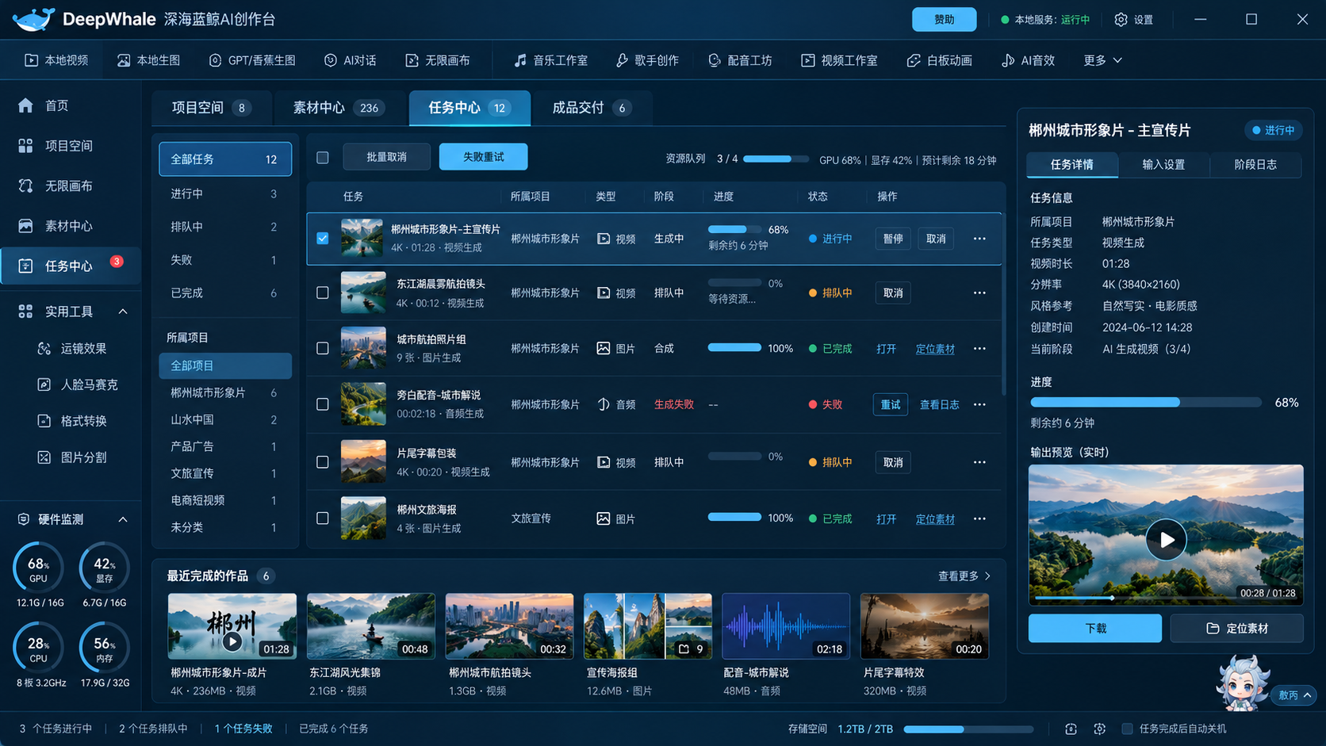Filter tasks by 失败 status
Viewport: 1326px width, 746px height.
(224, 260)
